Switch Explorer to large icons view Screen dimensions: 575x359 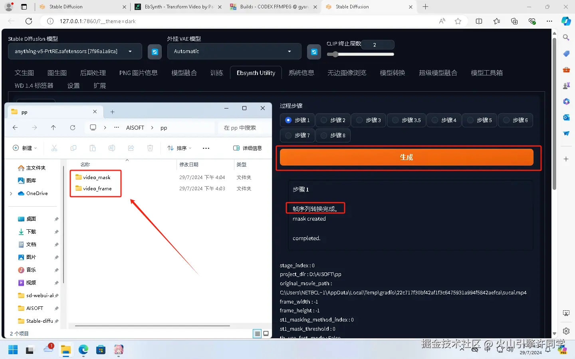pos(266,333)
